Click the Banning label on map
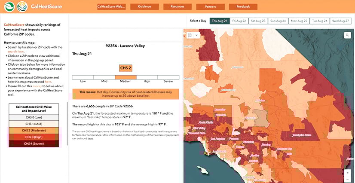355x183 pixels. [x=266, y=144]
